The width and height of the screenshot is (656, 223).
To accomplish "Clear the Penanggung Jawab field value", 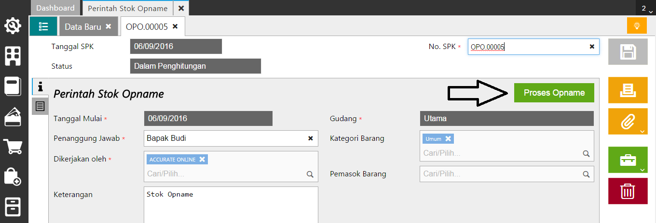I will (311, 138).
